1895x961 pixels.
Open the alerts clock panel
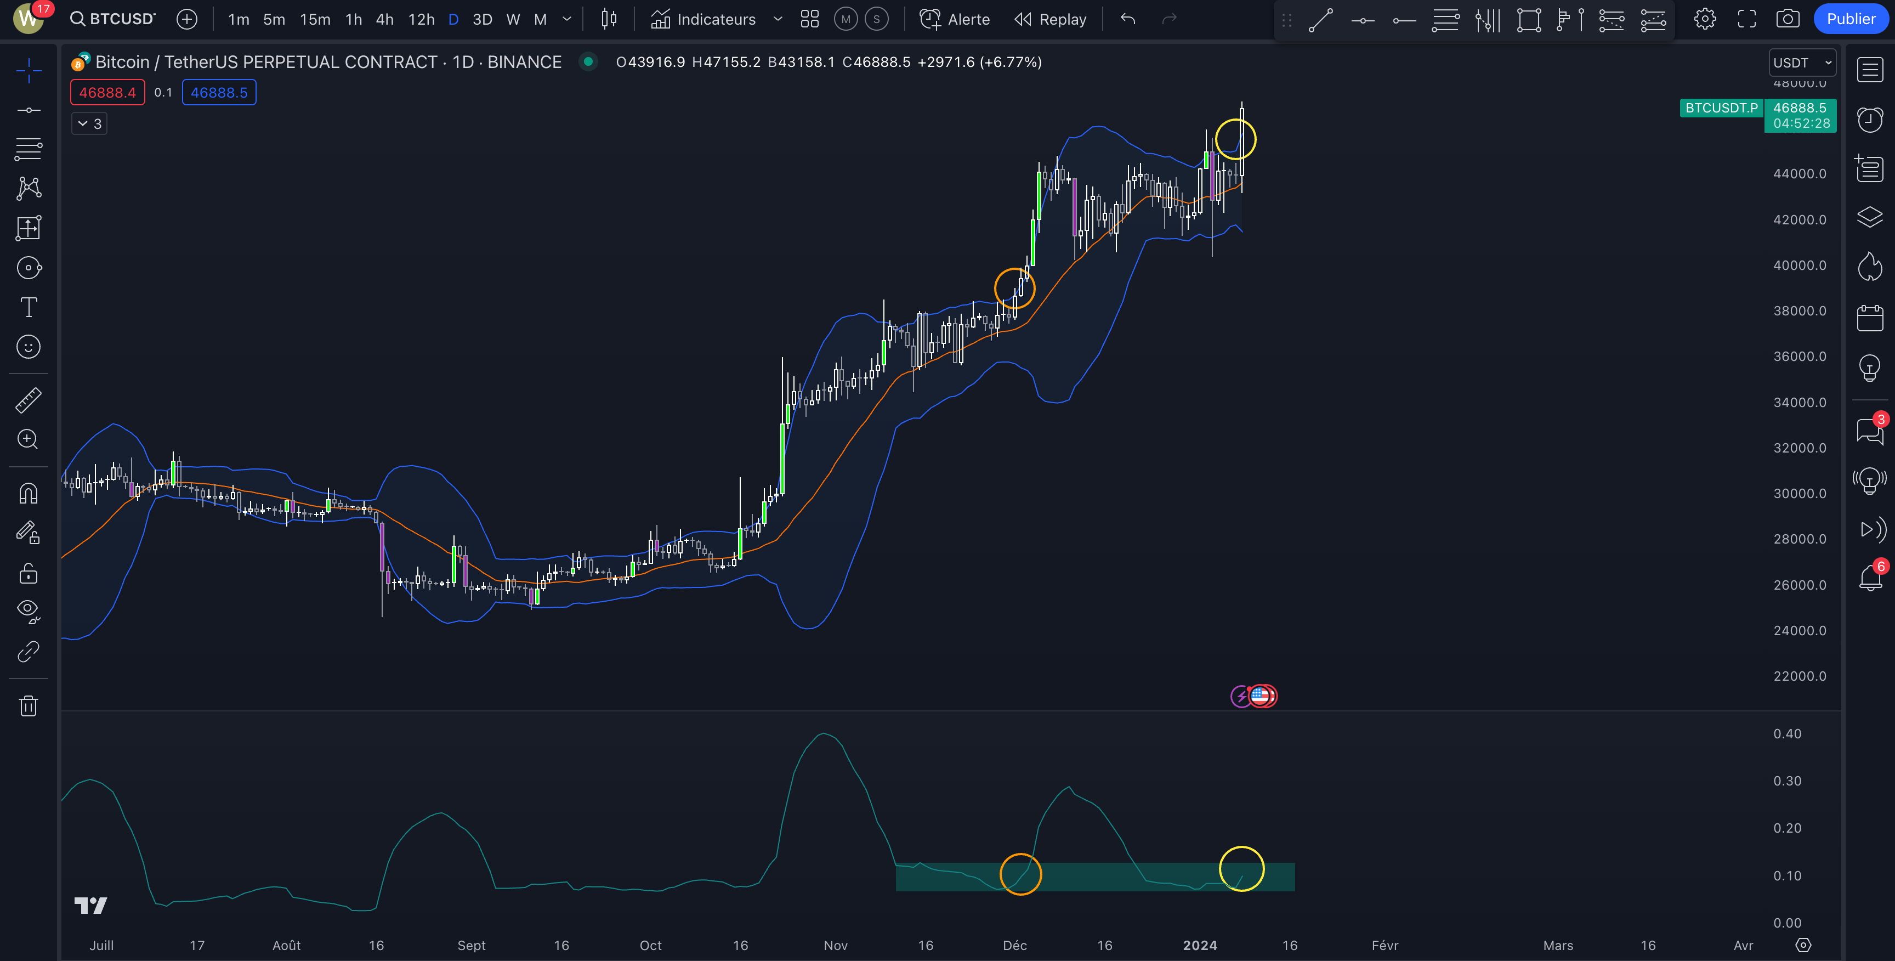pyautogui.click(x=1869, y=119)
